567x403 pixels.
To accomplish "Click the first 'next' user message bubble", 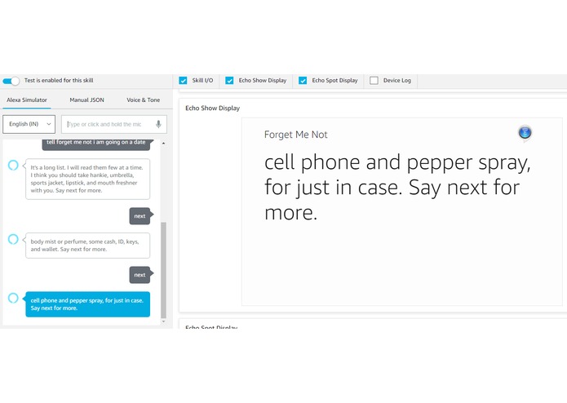I will point(140,216).
